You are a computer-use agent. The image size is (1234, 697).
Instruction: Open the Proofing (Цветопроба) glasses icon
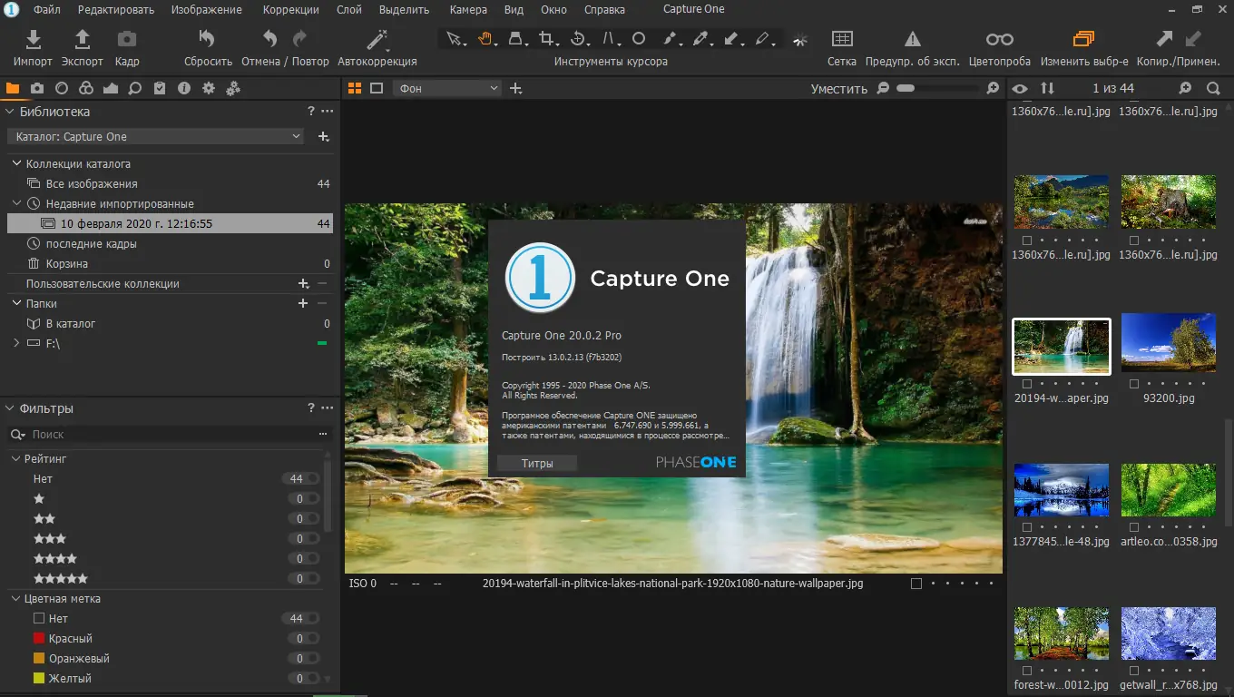tap(1000, 40)
